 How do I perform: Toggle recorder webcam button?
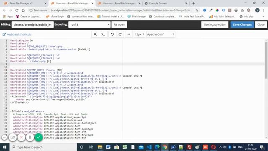point(13,137)
